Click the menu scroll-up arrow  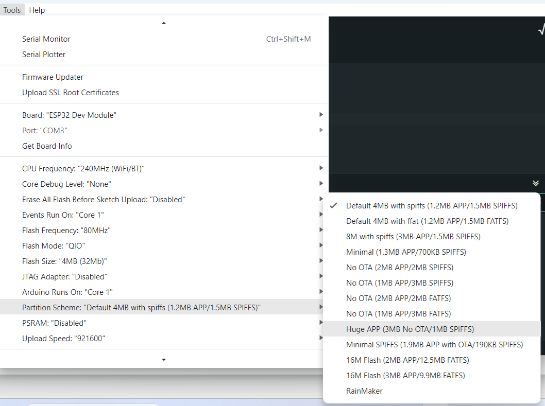(x=164, y=23)
